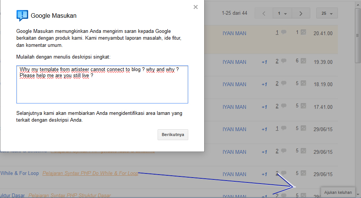Click the 'Mulailah dengan menulis deskripsi singkat' label
The height and width of the screenshot is (198, 361).
[x=63, y=57]
